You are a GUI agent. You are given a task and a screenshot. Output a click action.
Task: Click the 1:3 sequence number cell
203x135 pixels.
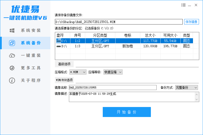pyautogui.click(x=77, y=46)
